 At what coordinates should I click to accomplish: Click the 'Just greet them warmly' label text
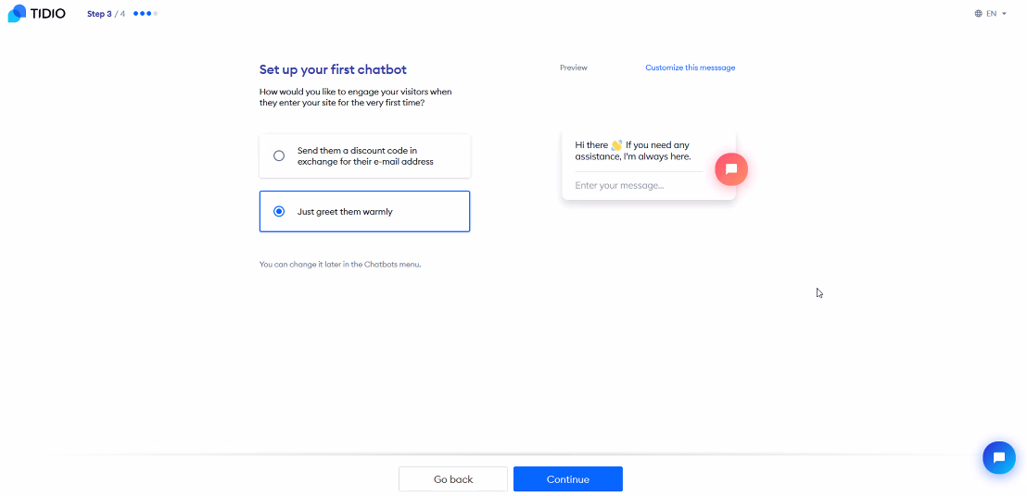point(345,212)
